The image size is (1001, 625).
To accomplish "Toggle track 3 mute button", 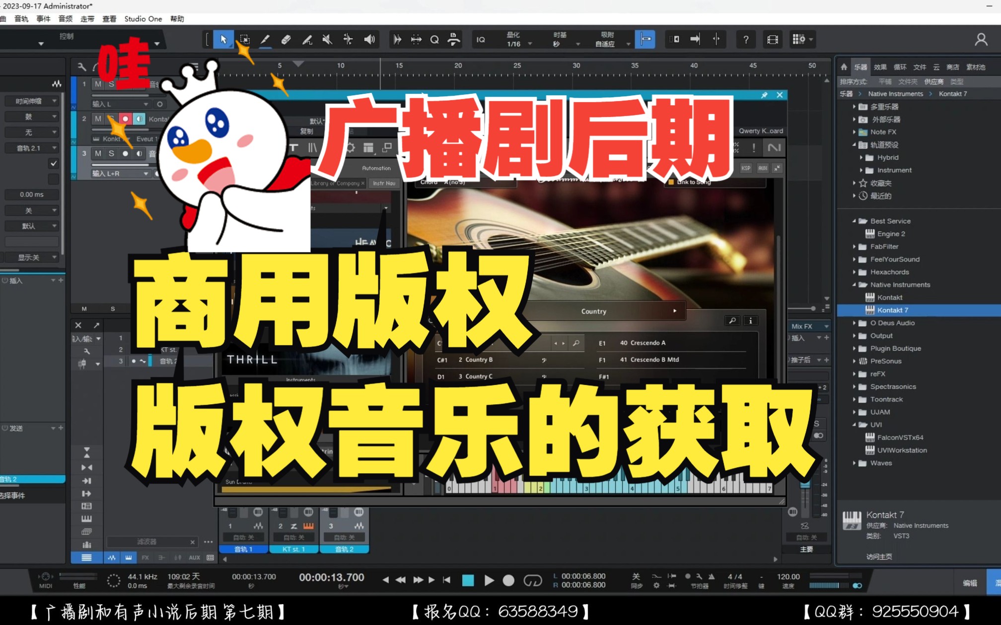I will click(x=101, y=153).
